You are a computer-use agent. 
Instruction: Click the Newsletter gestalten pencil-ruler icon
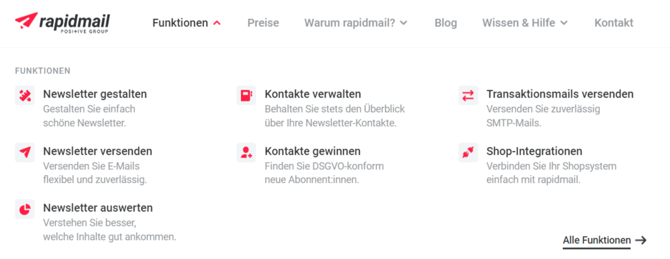[25, 95]
